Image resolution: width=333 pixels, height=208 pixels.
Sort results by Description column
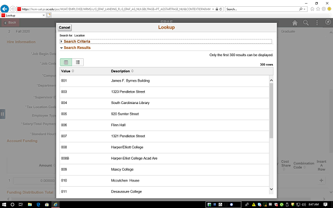pyautogui.click(x=122, y=71)
